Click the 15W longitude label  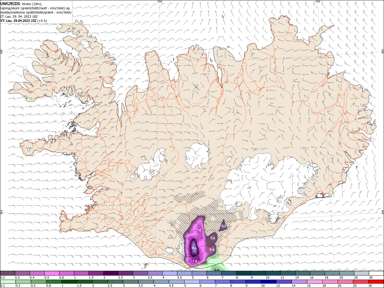click(x=318, y=1)
